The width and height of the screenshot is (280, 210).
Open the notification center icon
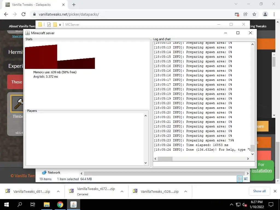click(x=271, y=205)
